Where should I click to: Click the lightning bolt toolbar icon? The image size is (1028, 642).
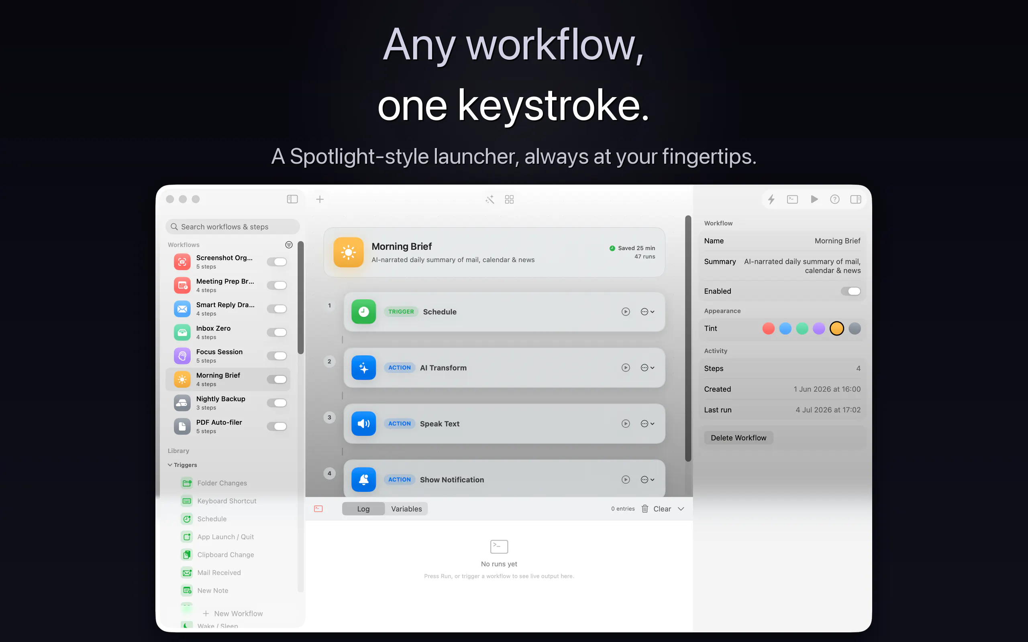(x=771, y=199)
